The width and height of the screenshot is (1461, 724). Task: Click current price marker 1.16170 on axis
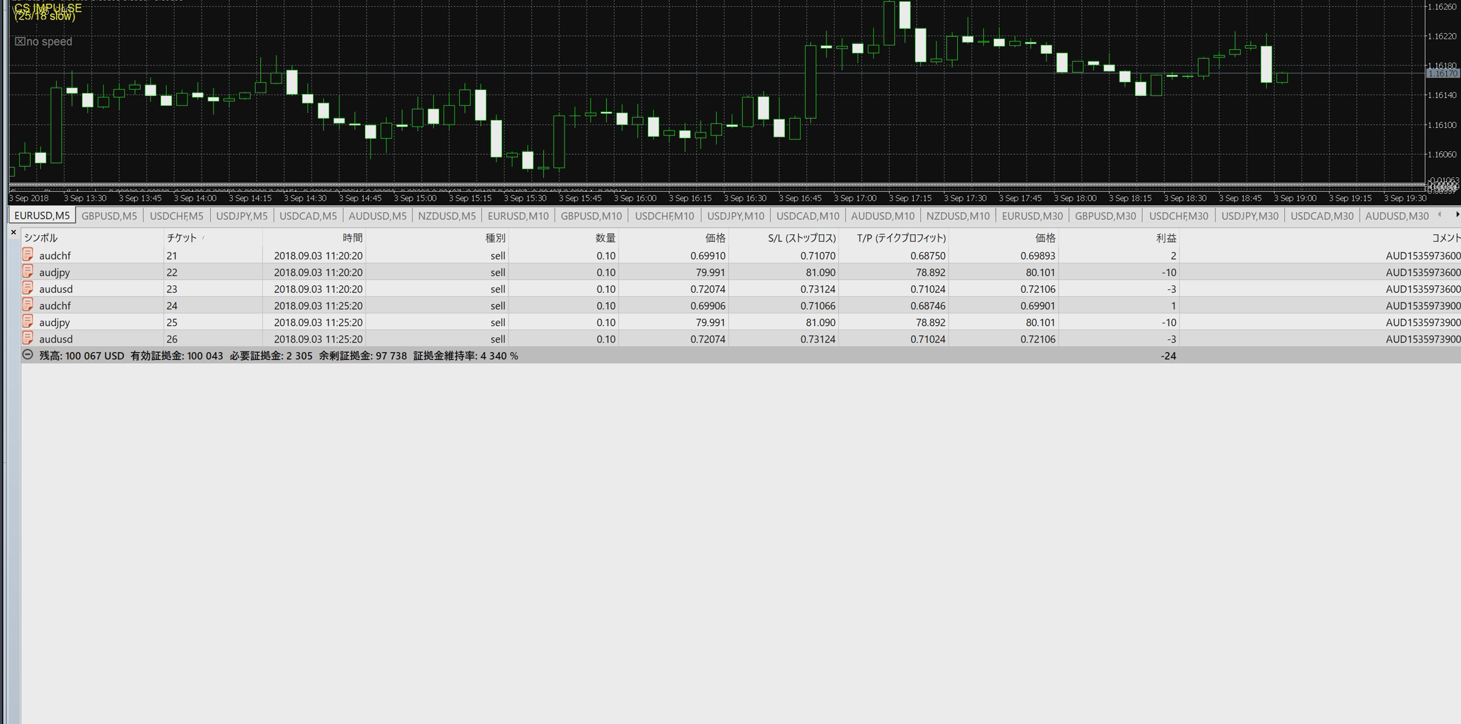click(x=1442, y=74)
